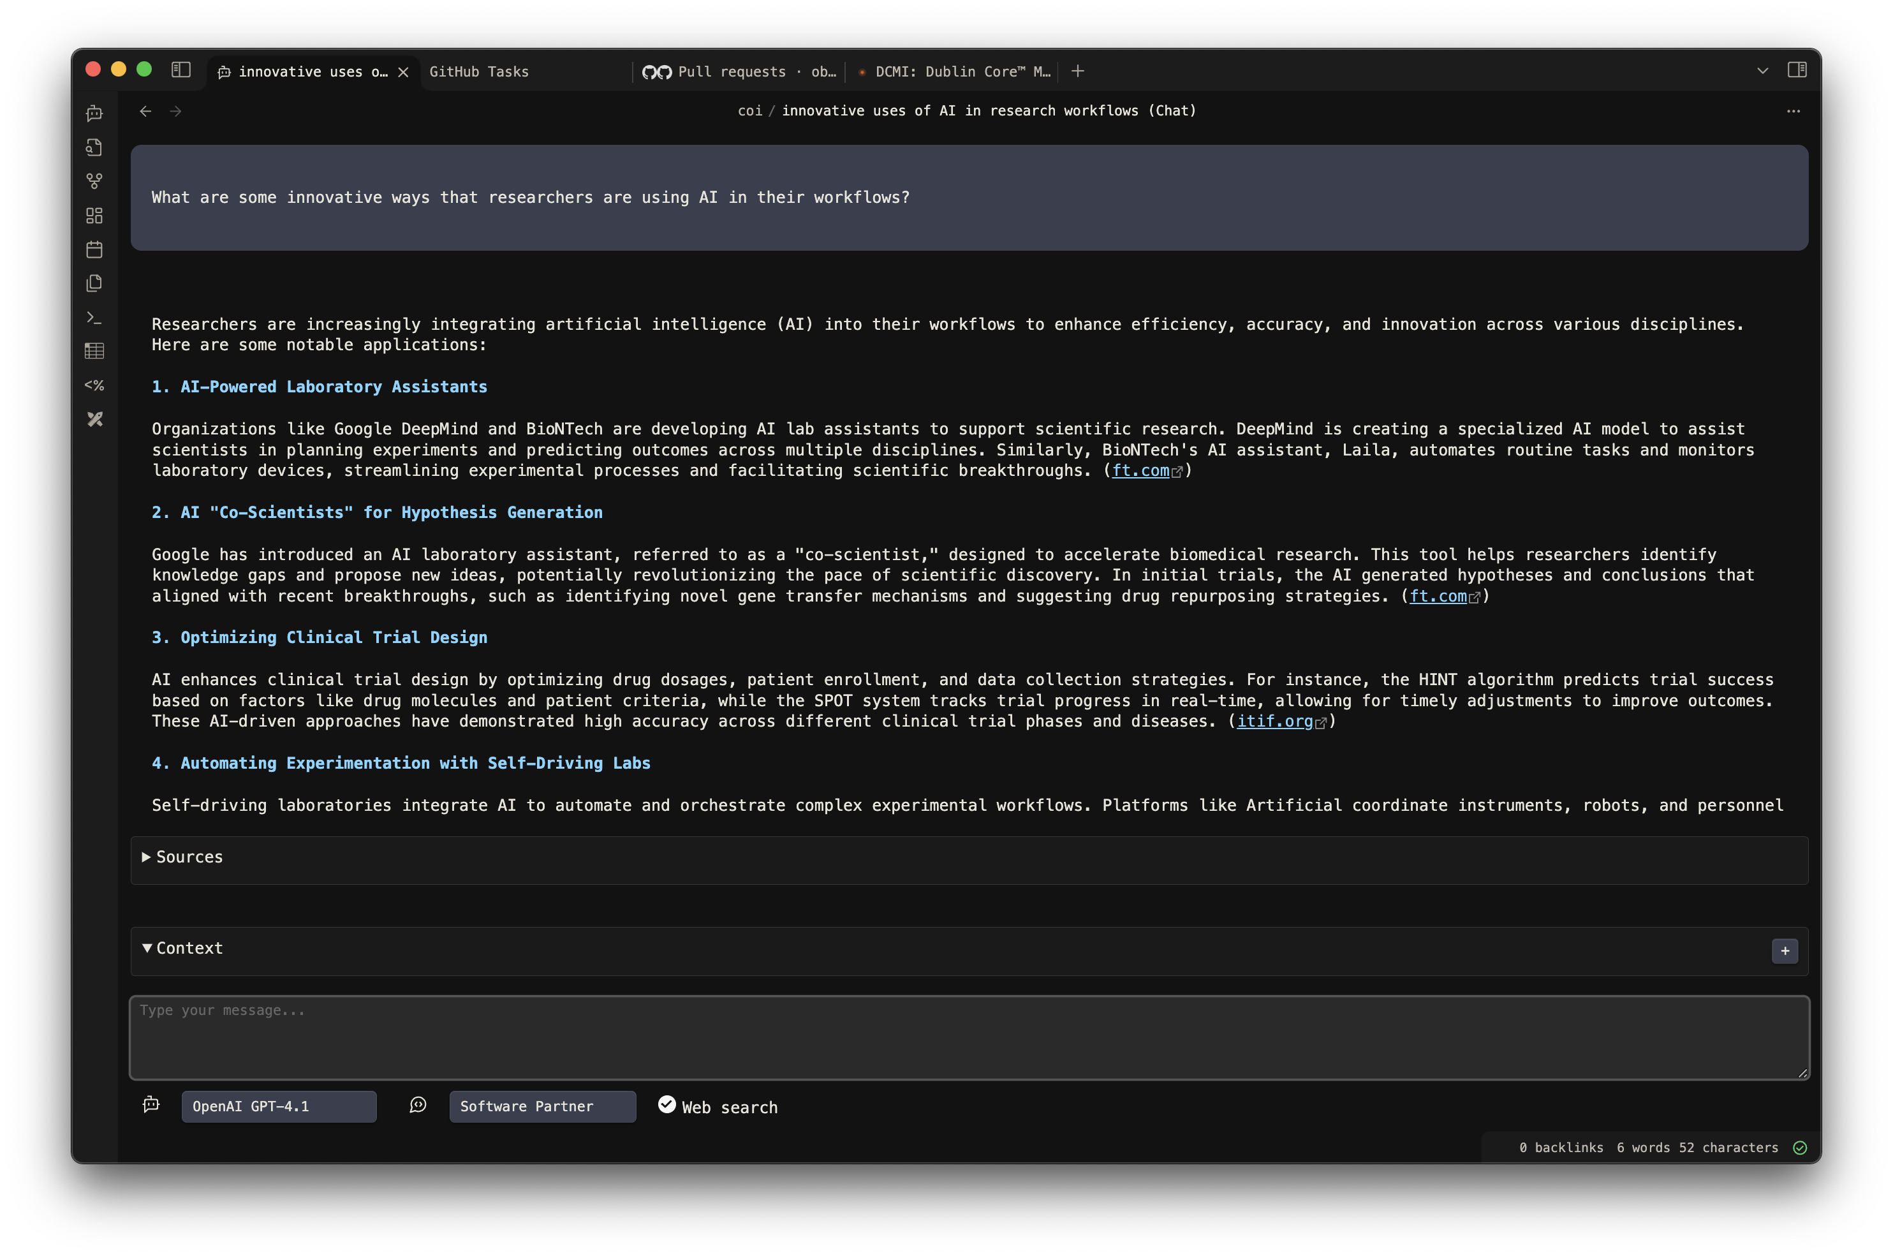Add context with the plus button
Image resolution: width=1893 pixels, height=1258 pixels.
tap(1785, 951)
